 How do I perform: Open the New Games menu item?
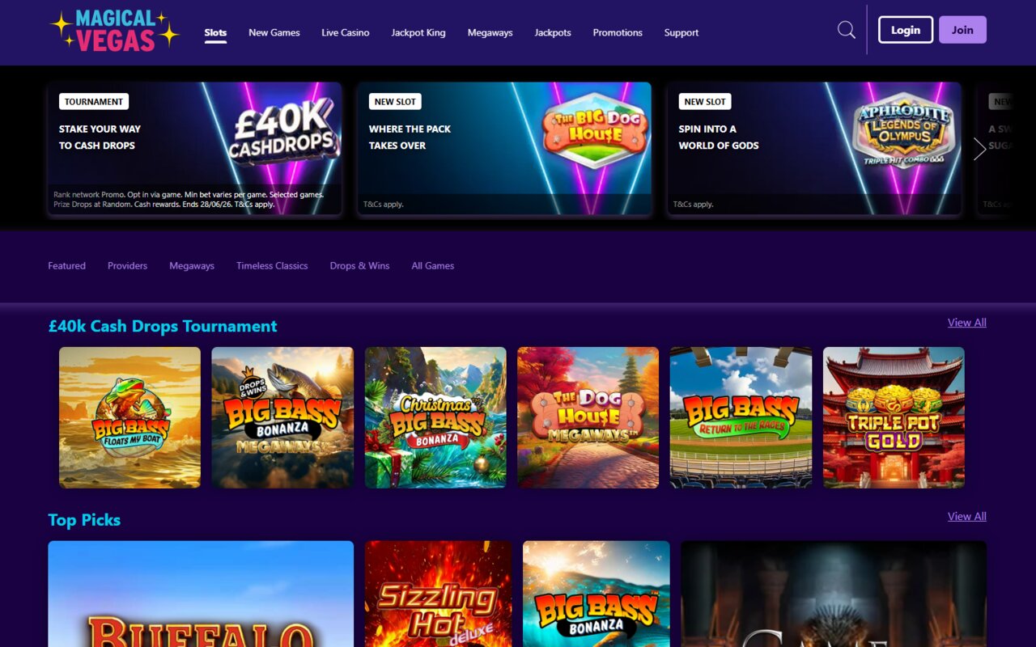coord(274,33)
